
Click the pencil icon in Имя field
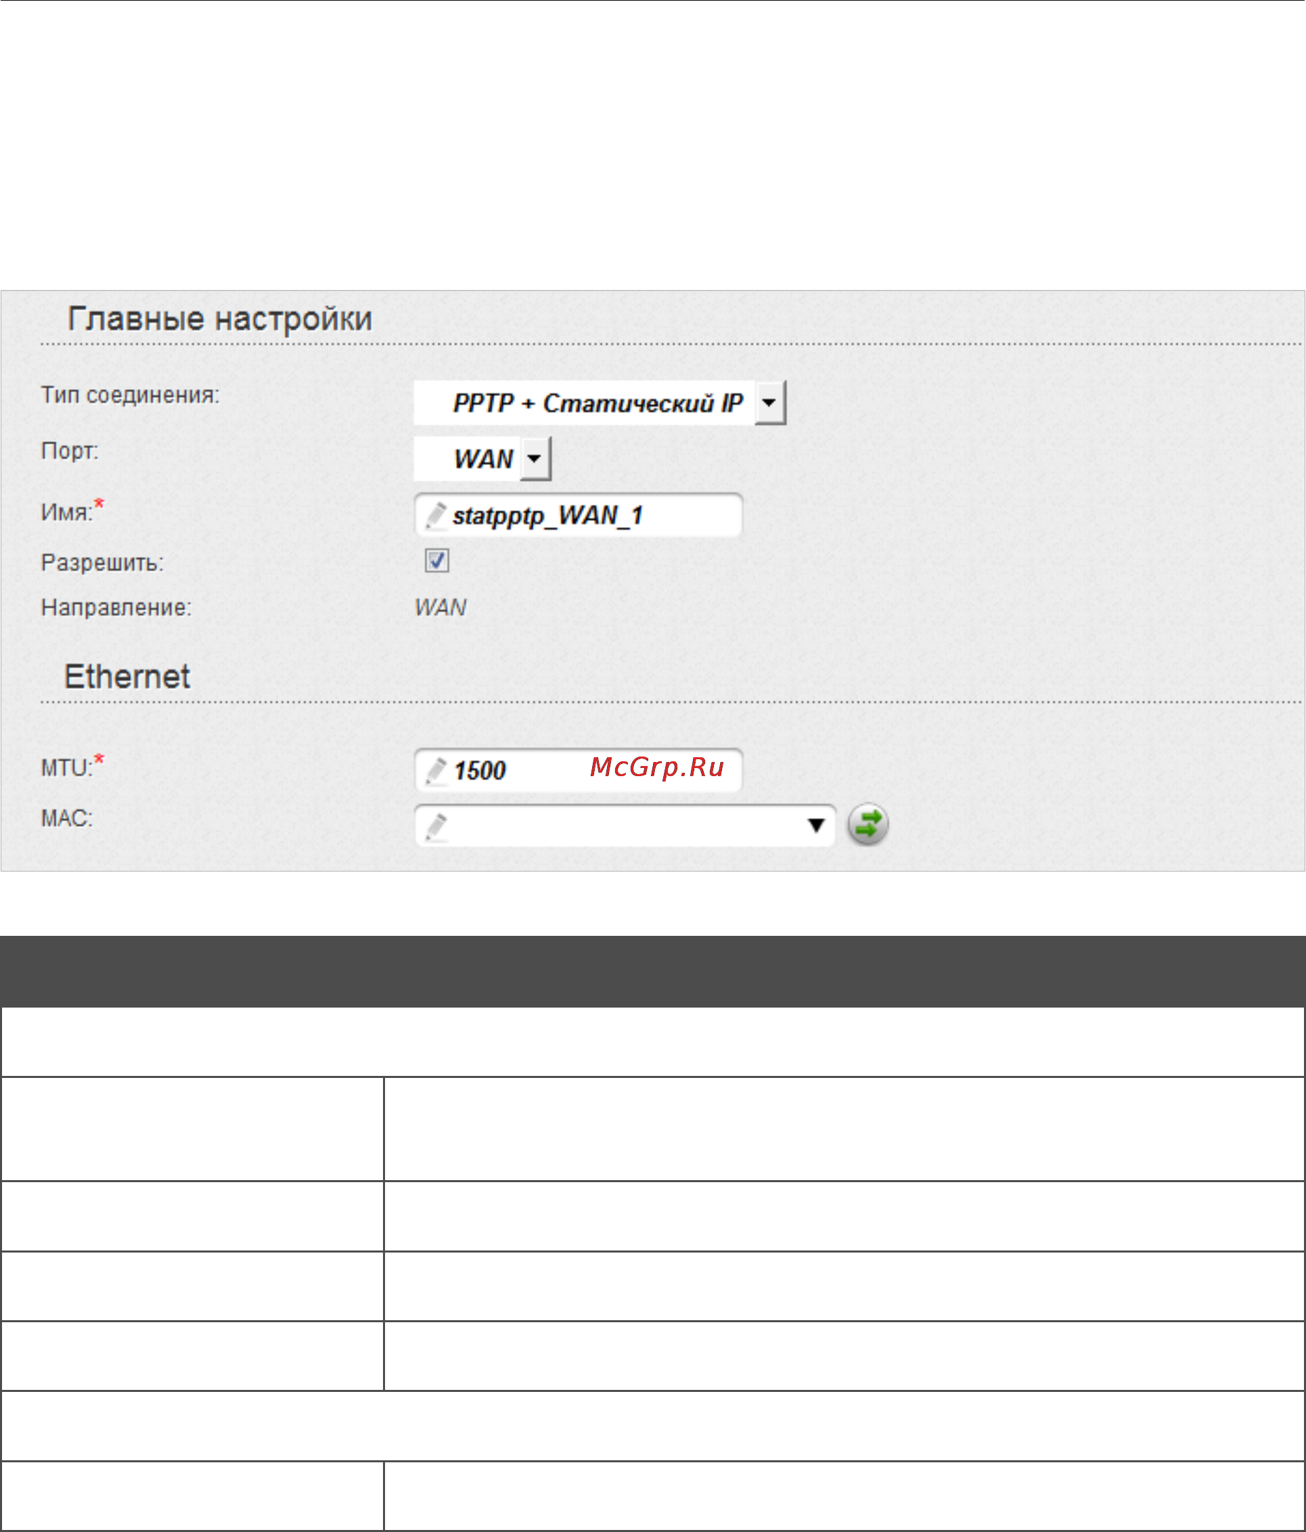click(x=436, y=516)
